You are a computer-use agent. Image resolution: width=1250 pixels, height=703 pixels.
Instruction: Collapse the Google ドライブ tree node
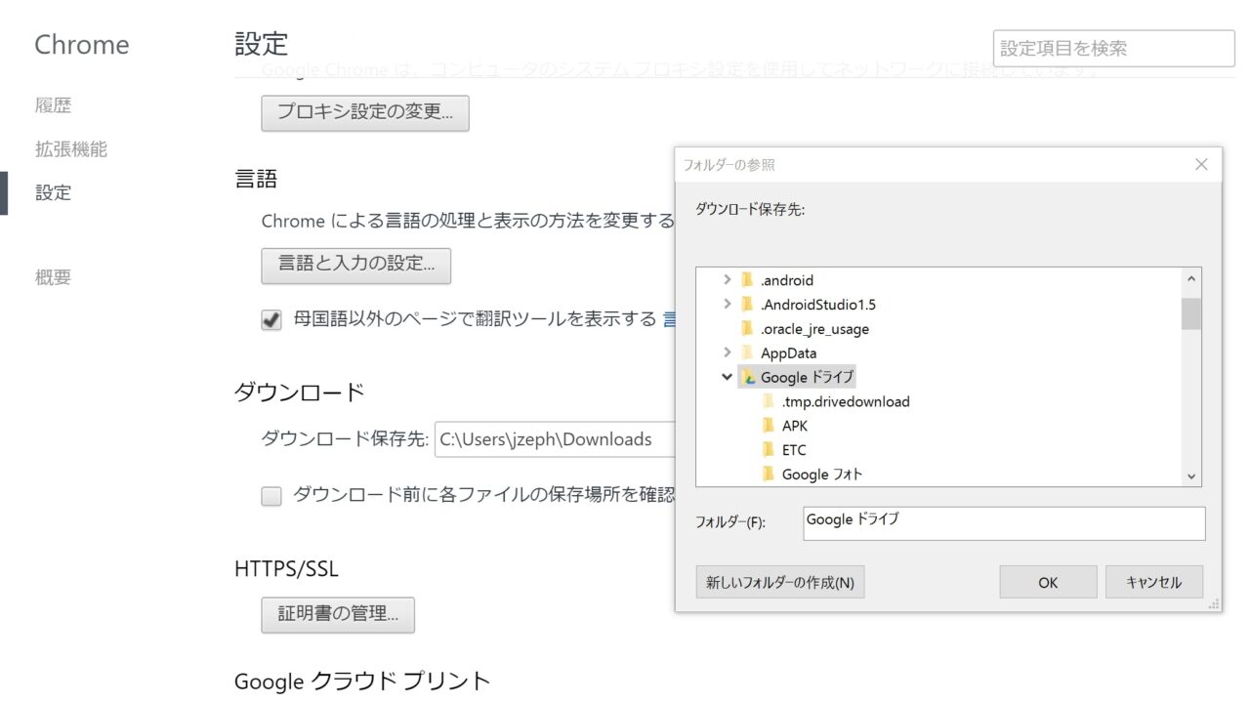coord(727,377)
